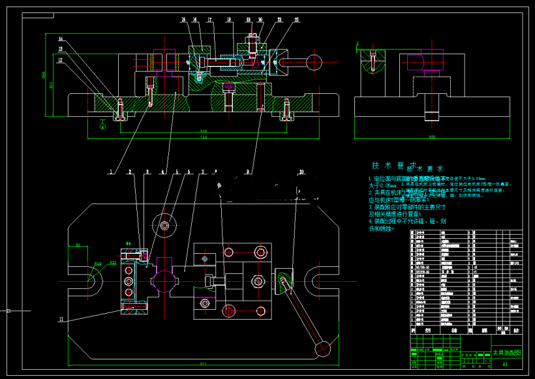Select part balloon number 5
The width and height of the screenshot is (535, 379).
[x=177, y=172]
